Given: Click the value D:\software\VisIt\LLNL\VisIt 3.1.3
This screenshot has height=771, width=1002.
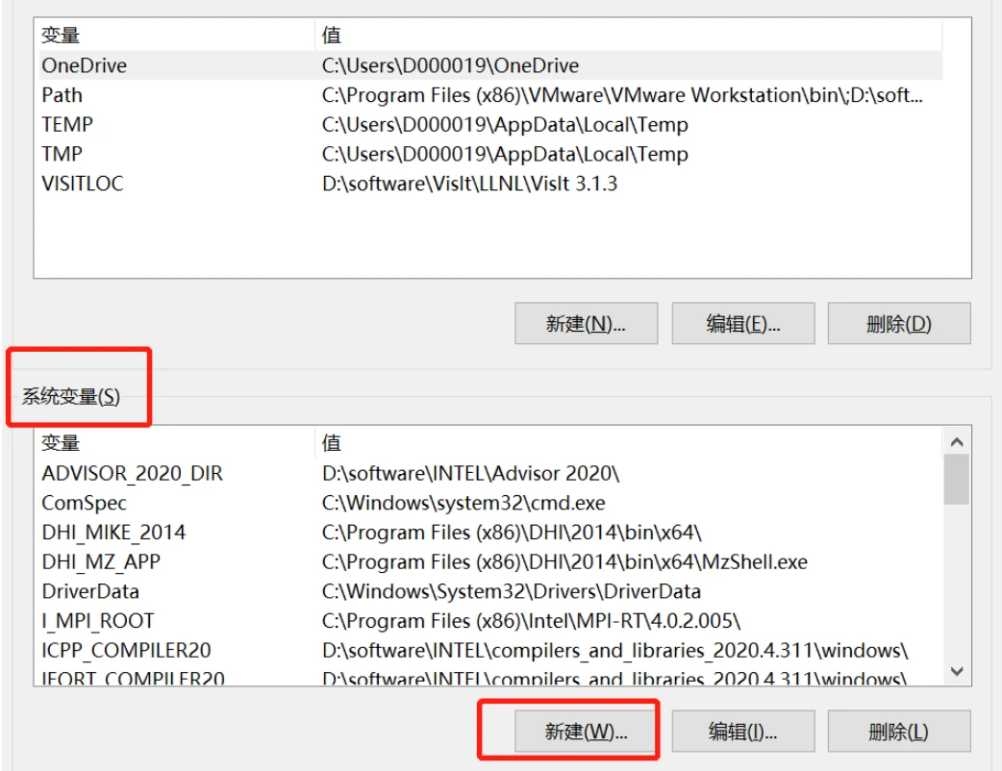Looking at the screenshot, I should [469, 184].
